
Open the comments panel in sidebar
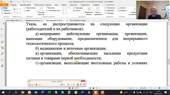coord(2,47)
